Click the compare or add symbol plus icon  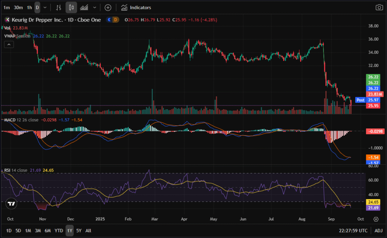[108, 8]
